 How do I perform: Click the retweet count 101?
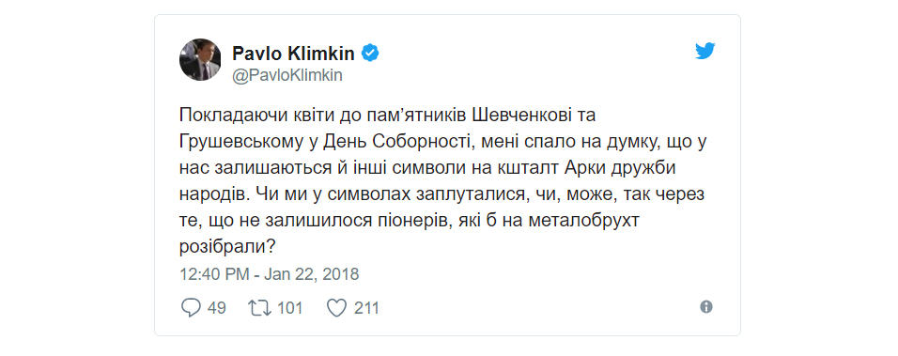point(290,308)
